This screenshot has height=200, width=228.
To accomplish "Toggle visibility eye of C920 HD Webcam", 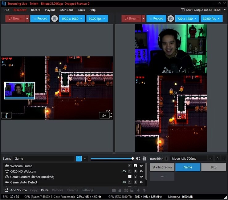I will [x=141, y=171].
